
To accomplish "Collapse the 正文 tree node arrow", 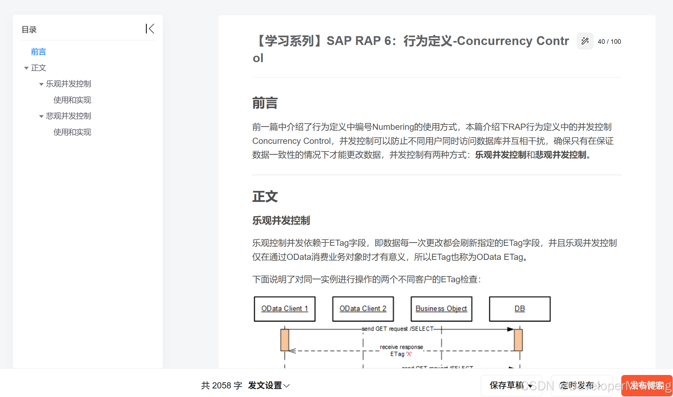I will click(26, 68).
